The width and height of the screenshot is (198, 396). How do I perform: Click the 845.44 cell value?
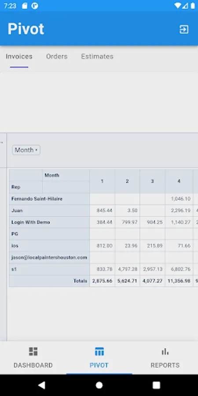(x=104, y=210)
